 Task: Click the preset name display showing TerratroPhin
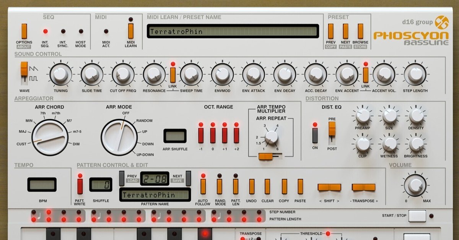[x=233, y=31]
